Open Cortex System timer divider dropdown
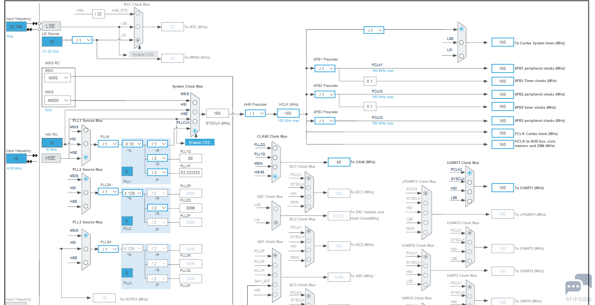The image size is (595, 305). pyautogui.click(x=374, y=30)
